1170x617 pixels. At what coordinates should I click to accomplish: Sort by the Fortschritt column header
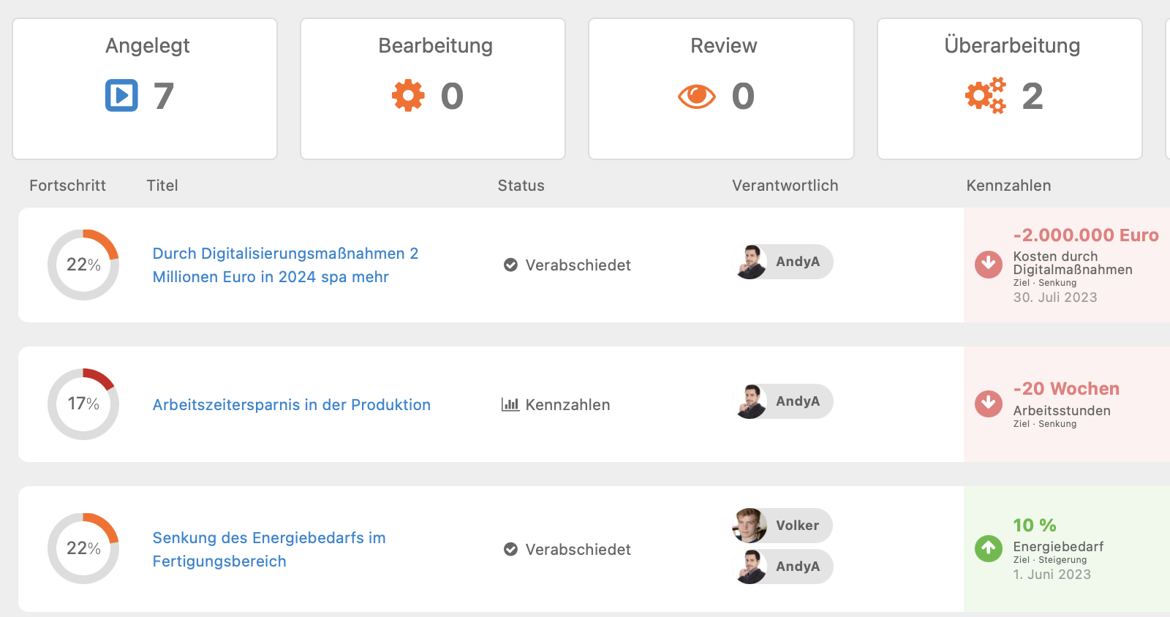click(x=67, y=186)
